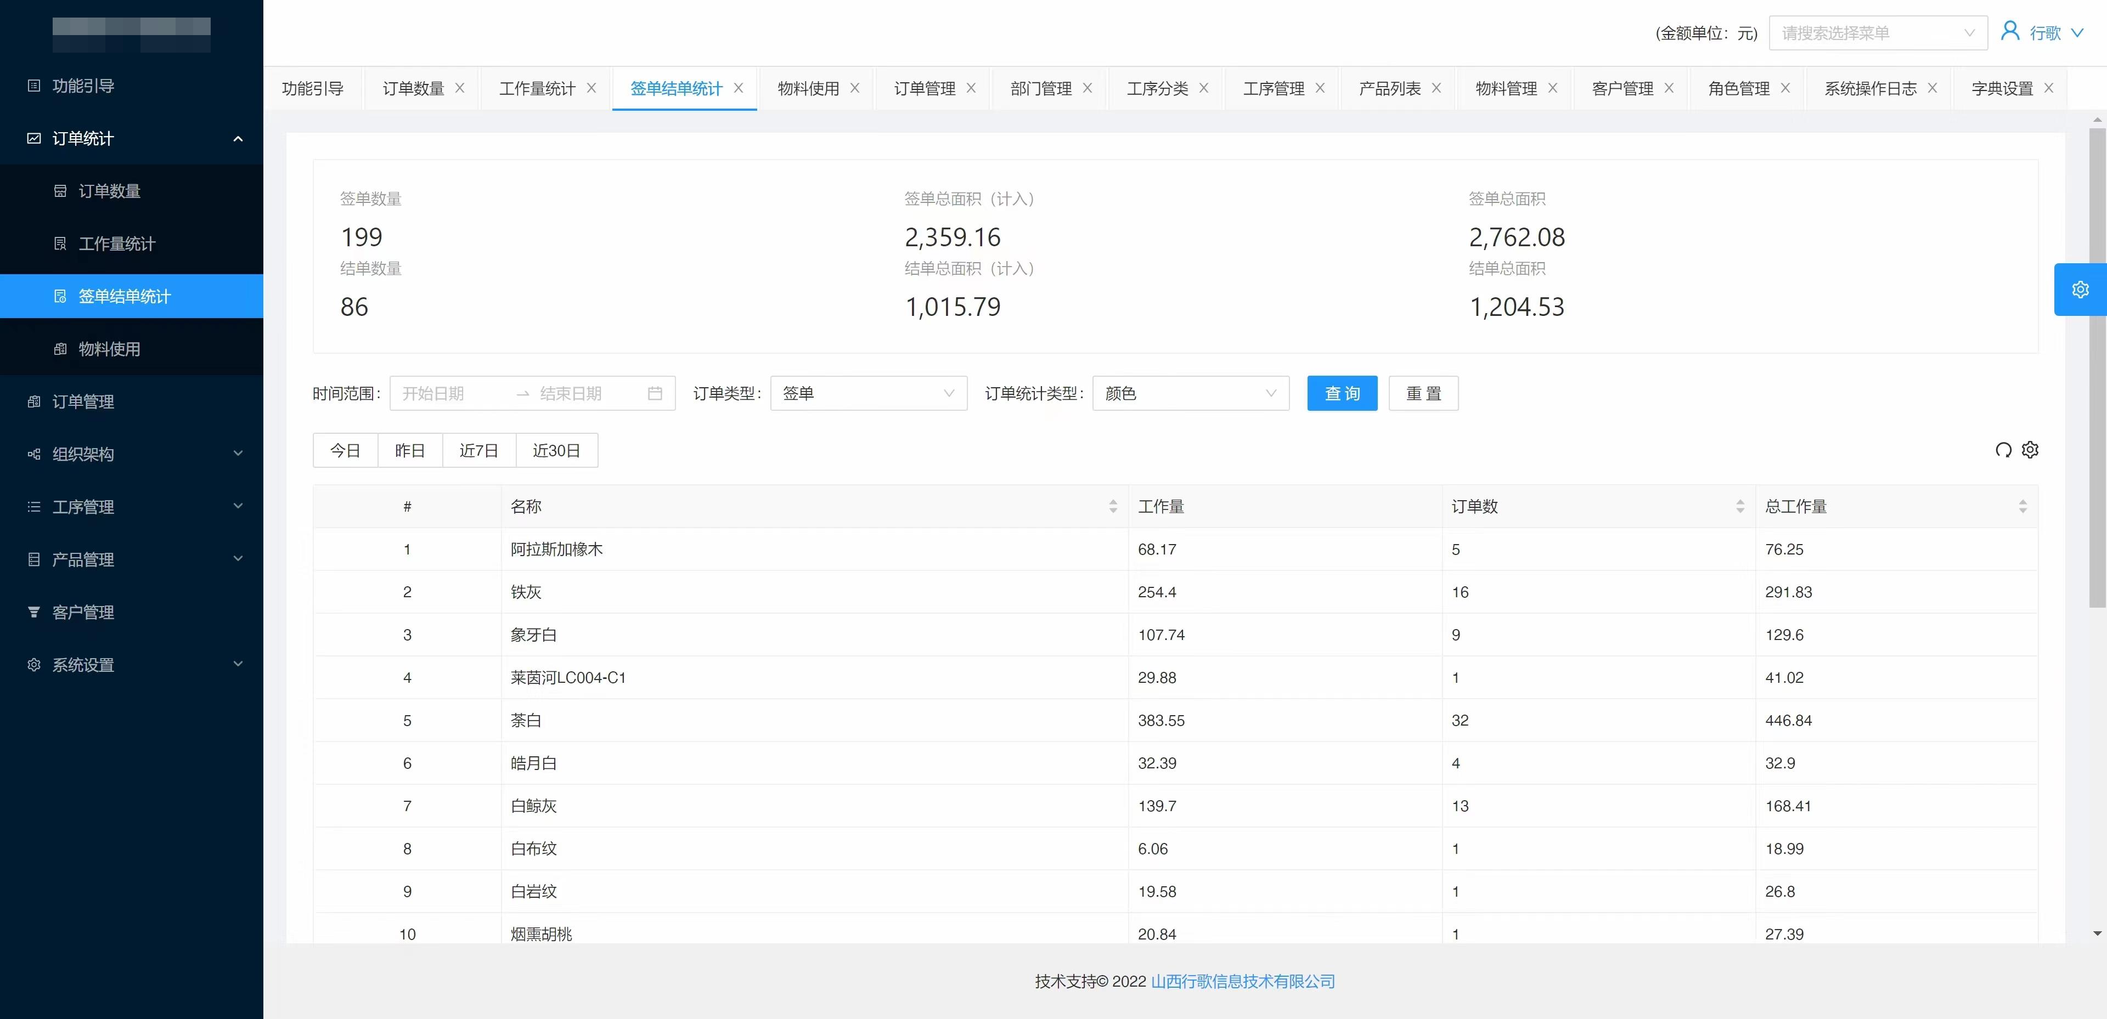
Task: Open 订单管理 in sidebar
Action: click(132, 401)
